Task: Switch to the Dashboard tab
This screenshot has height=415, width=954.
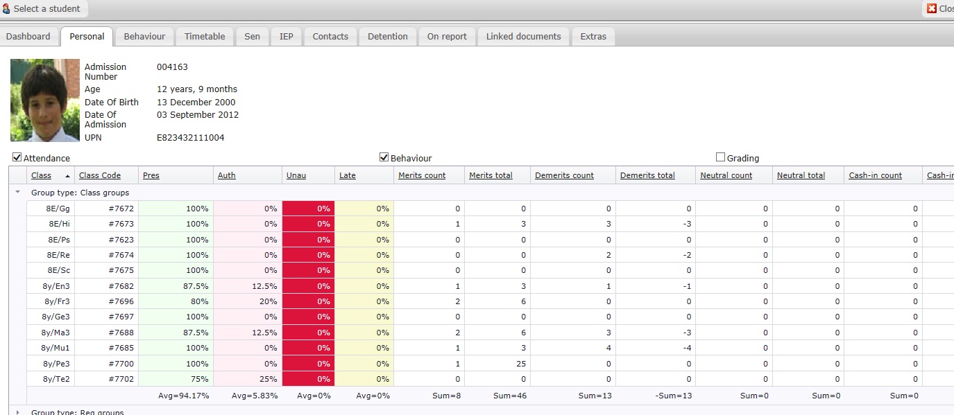Action: point(28,37)
